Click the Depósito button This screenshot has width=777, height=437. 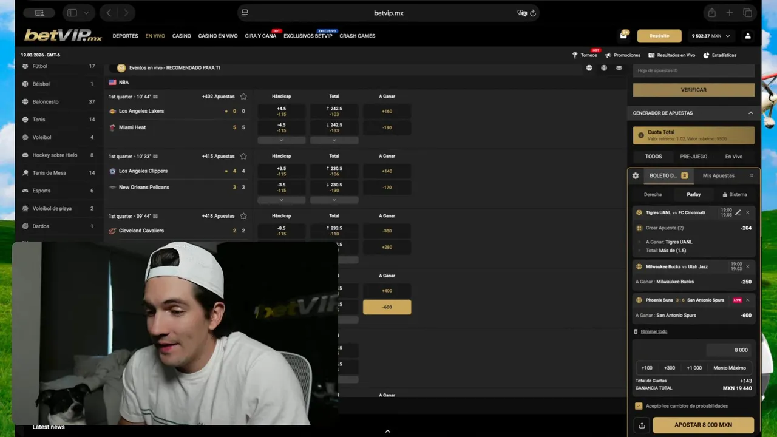(659, 36)
